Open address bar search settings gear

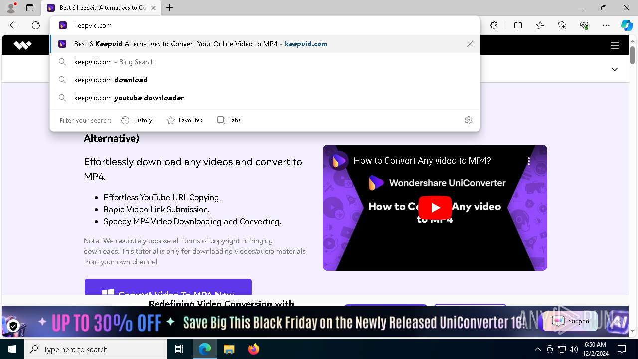click(468, 120)
